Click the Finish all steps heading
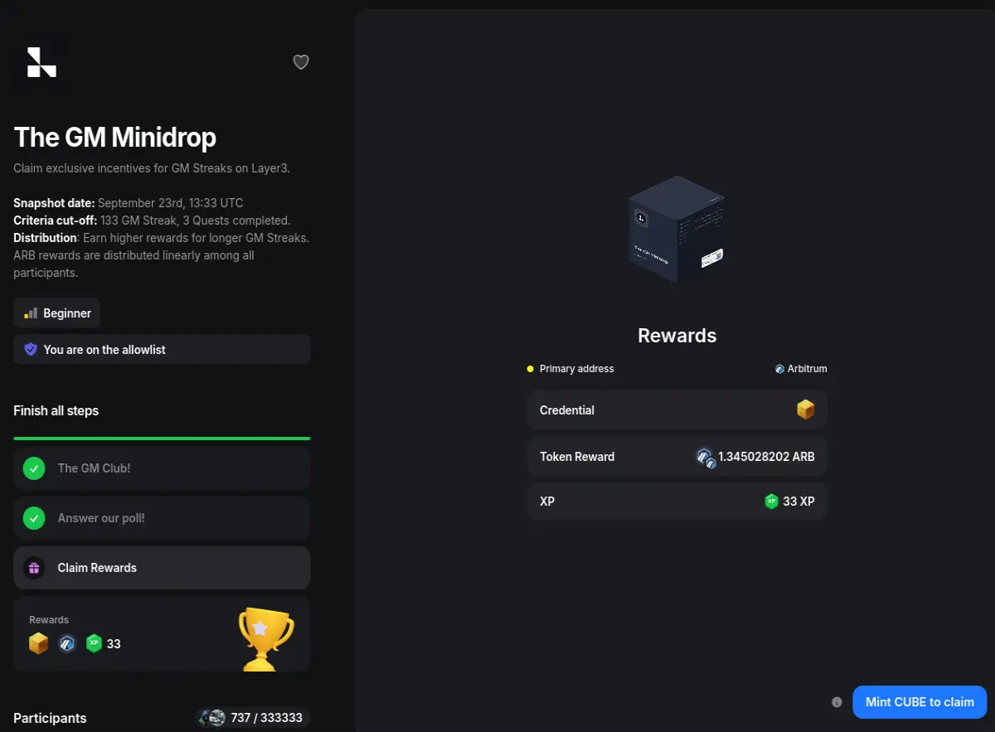Screen dimensions: 995x732 click(56, 411)
